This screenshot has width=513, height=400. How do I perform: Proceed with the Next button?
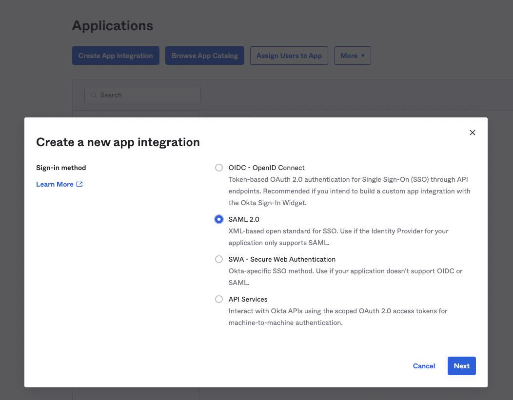(x=461, y=366)
